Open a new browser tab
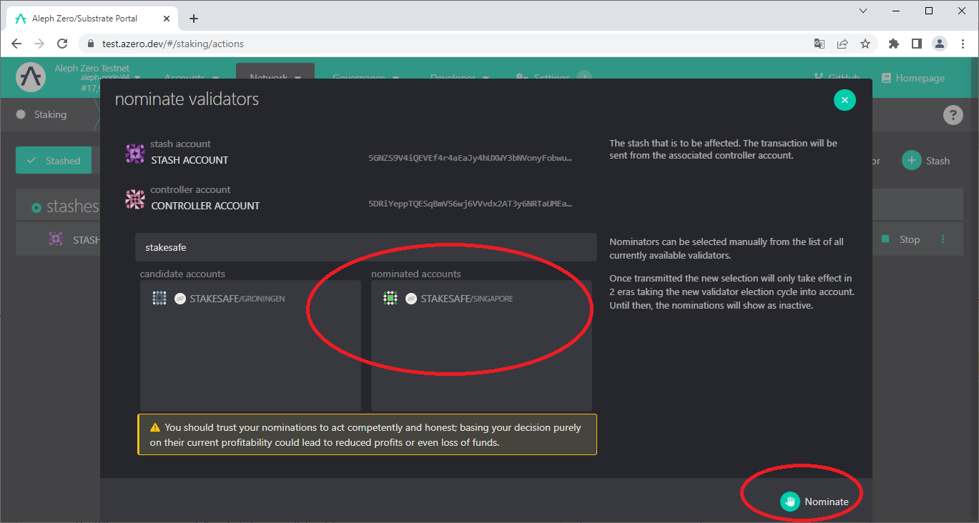The image size is (979, 523). click(x=194, y=19)
